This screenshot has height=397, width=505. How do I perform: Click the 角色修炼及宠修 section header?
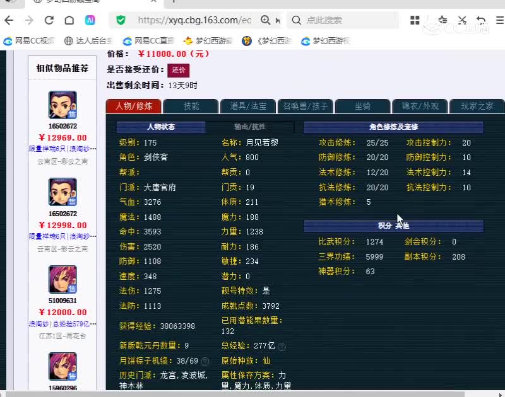[x=393, y=127]
